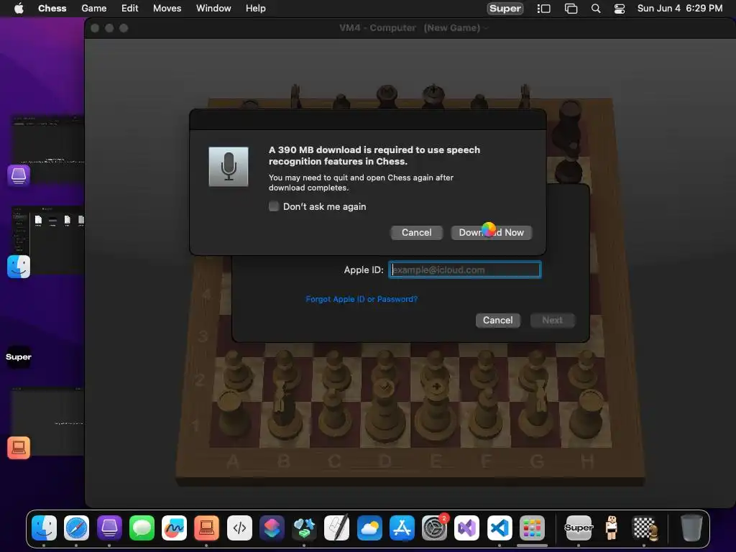Launch Safari from the Dock
Viewport: 736px width, 552px height.
click(x=76, y=528)
